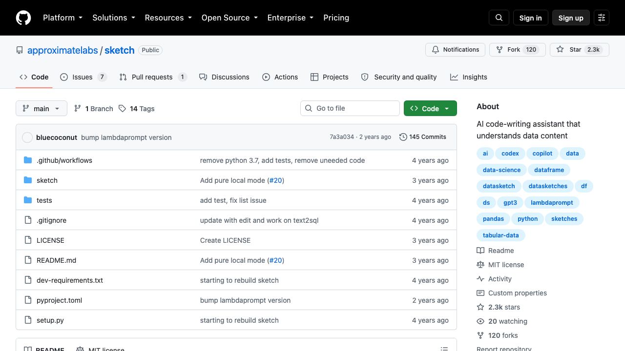Open the 1 Branch link
This screenshot has height=351, width=625.
coord(93,109)
